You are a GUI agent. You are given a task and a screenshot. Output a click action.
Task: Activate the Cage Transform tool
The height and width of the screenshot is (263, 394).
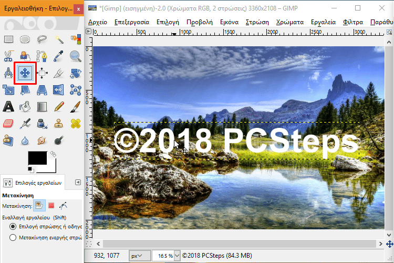(x=76, y=90)
